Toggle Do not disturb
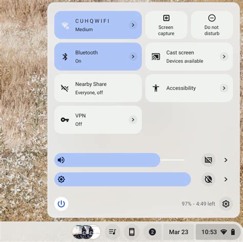Image resolution: width=243 pixels, height=242 pixels. [x=212, y=25]
